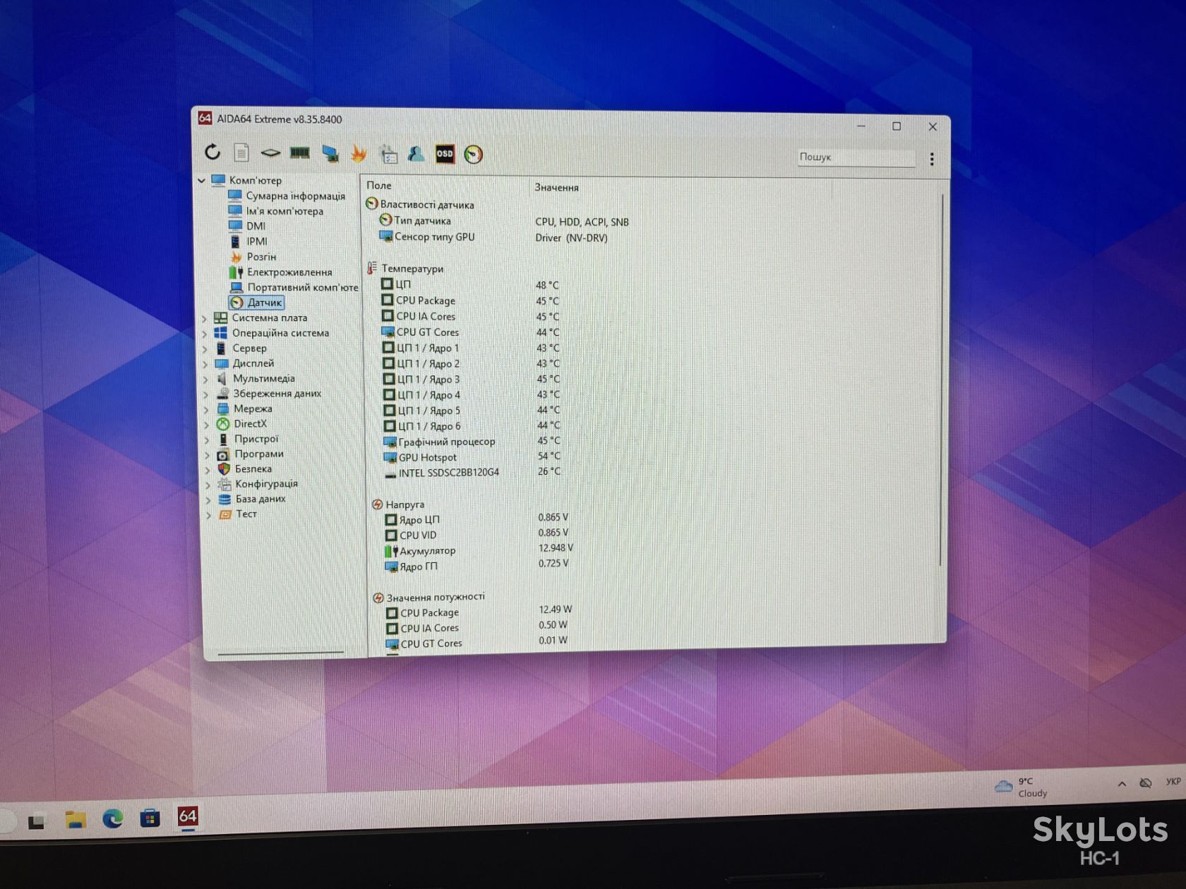1186x889 pixels.
Task: Open the Розгін tree item
Action: click(x=253, y=257)
